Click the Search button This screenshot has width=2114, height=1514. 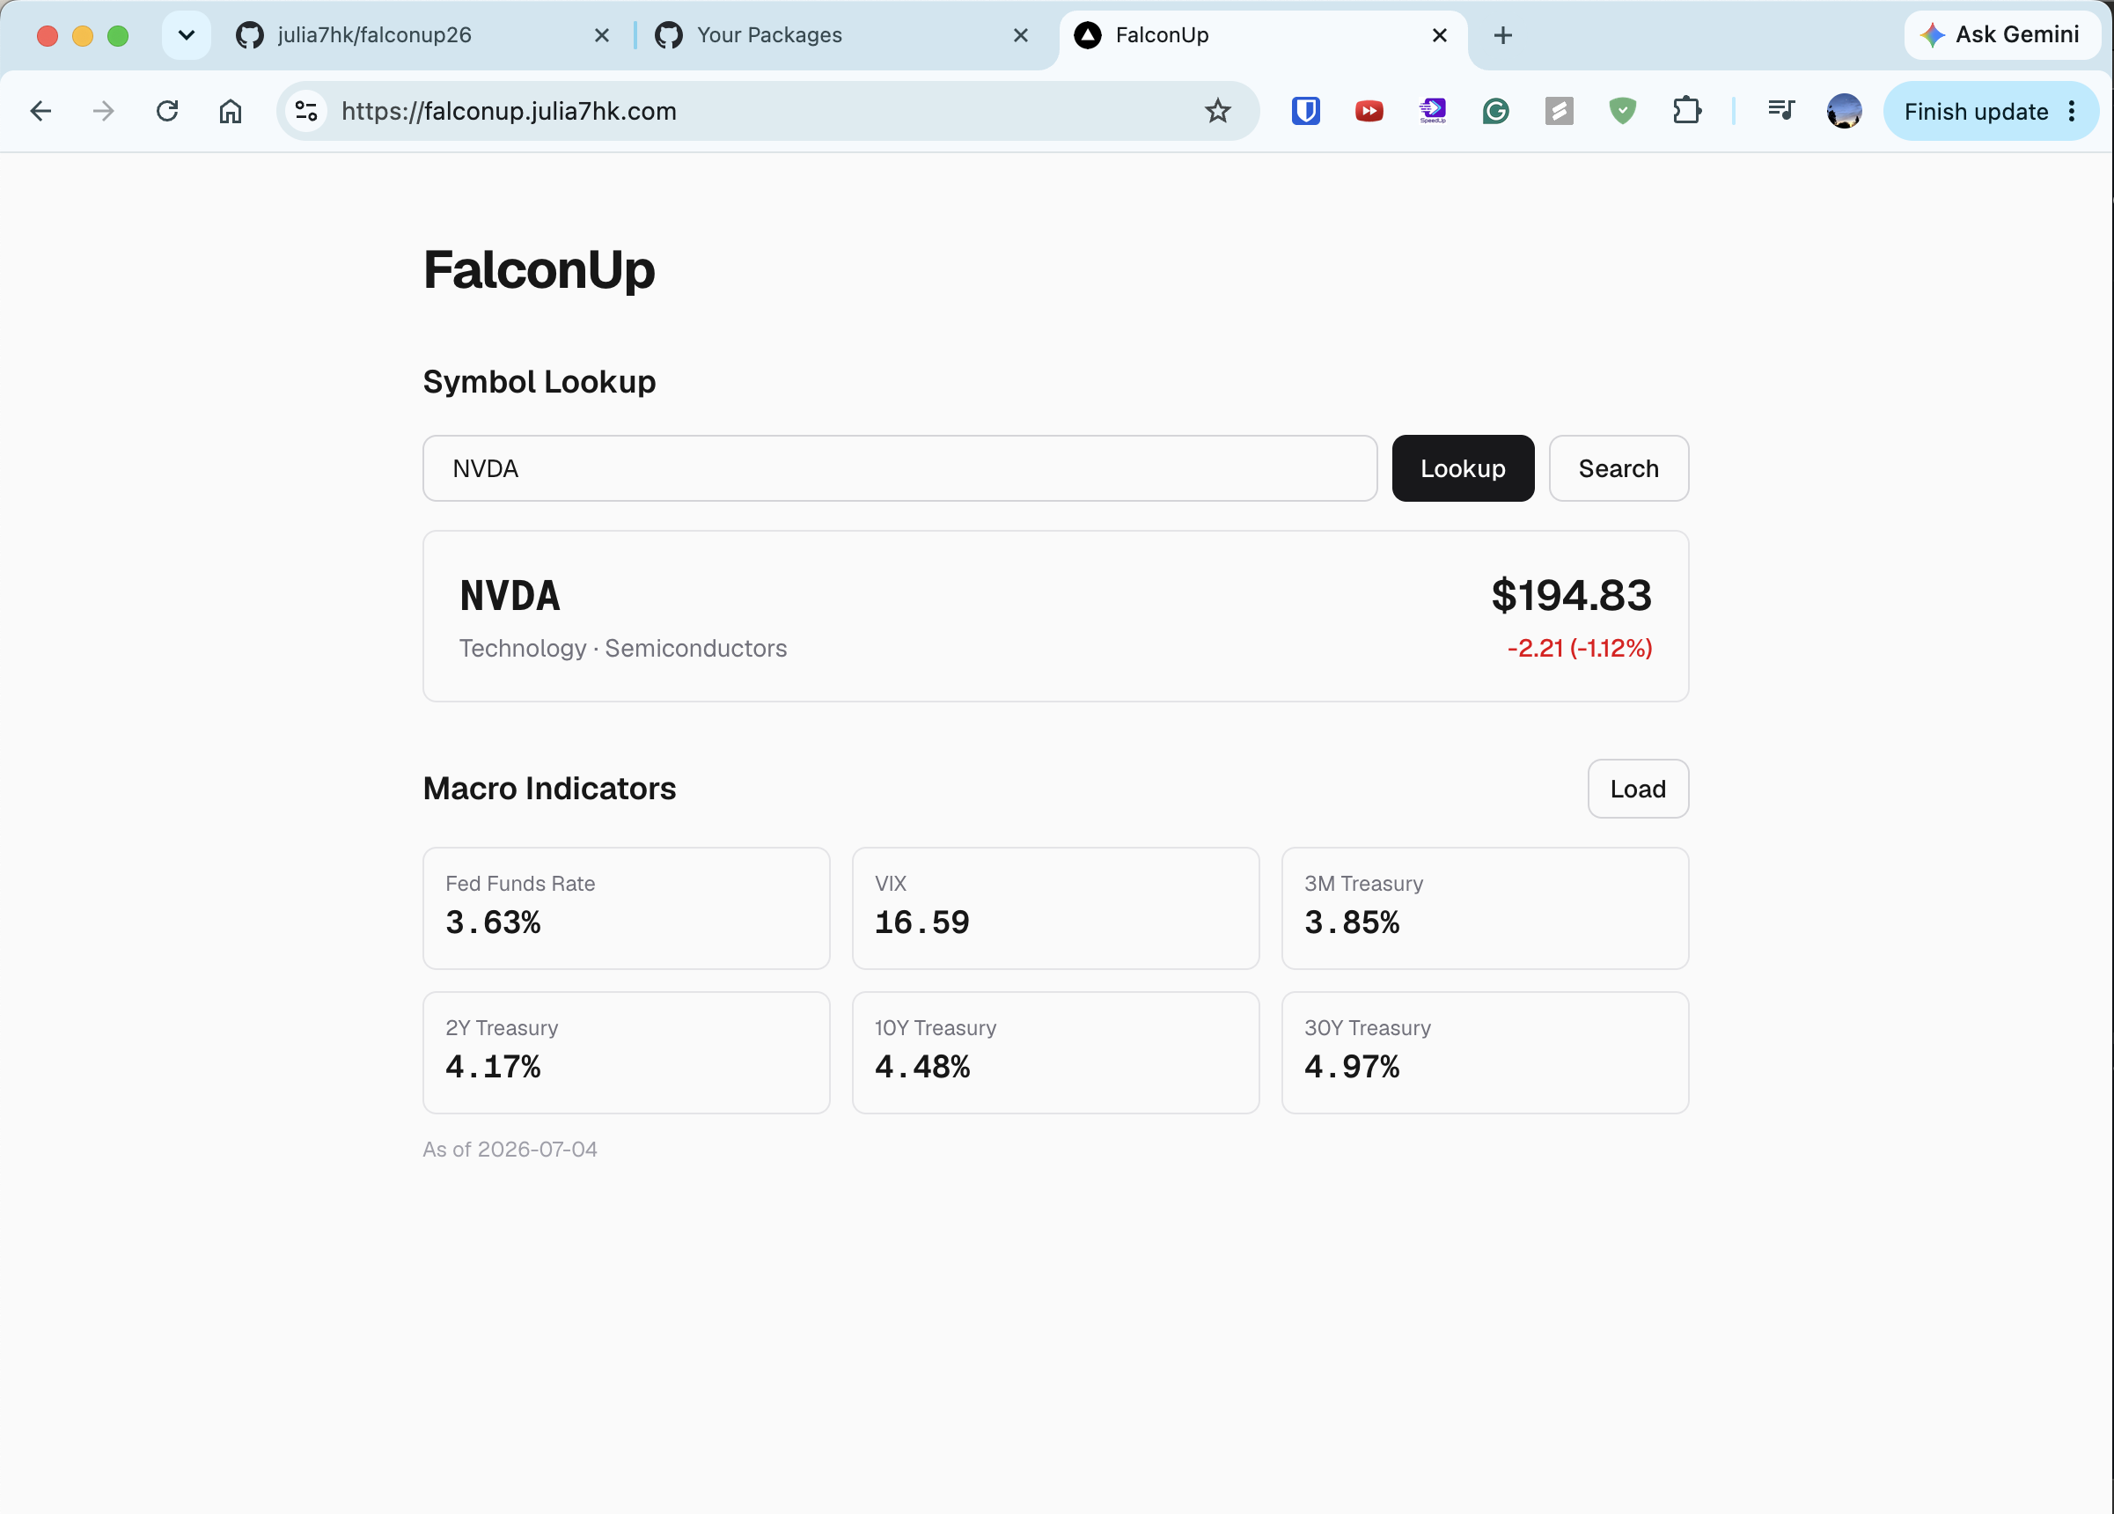click(x=1619, y=468)
